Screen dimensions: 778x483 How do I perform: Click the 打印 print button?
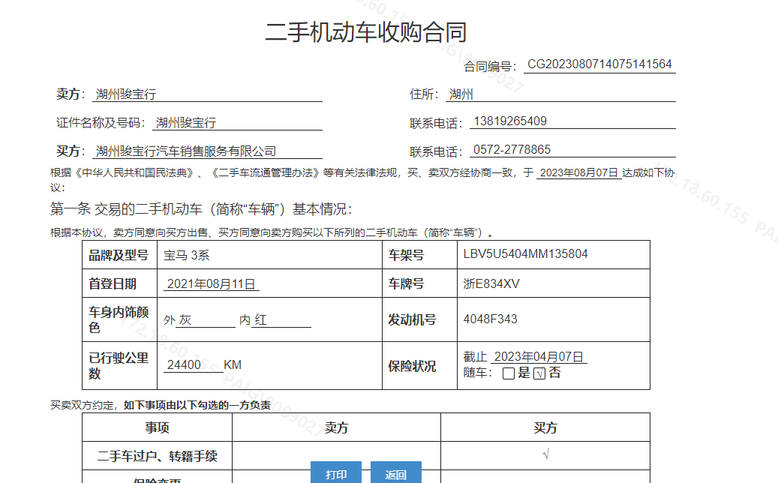336,472
